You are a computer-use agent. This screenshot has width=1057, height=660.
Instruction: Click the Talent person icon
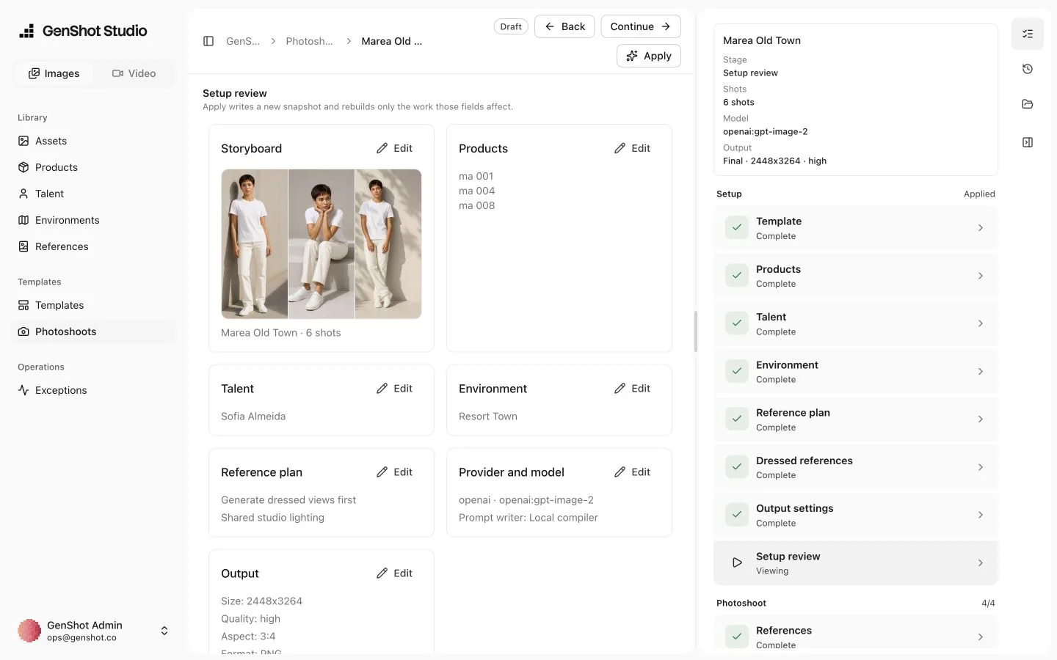click(x=23, y=194)
